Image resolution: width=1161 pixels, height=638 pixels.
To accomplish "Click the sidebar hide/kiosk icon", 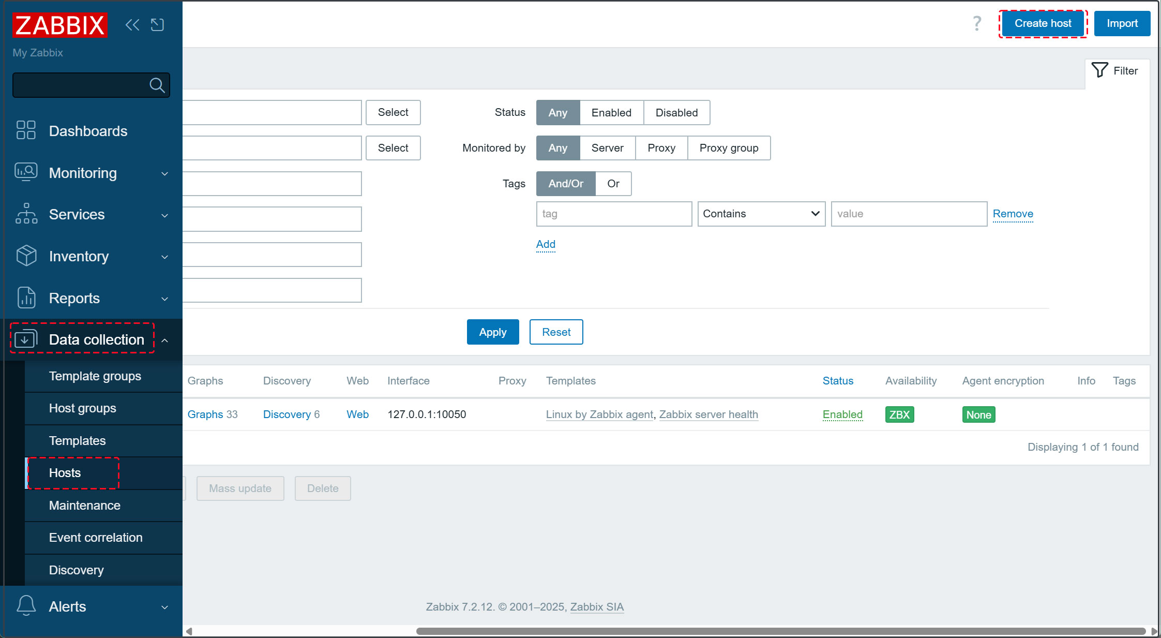I will click(157, 25).
